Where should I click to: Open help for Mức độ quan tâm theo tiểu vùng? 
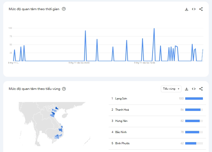64,89
